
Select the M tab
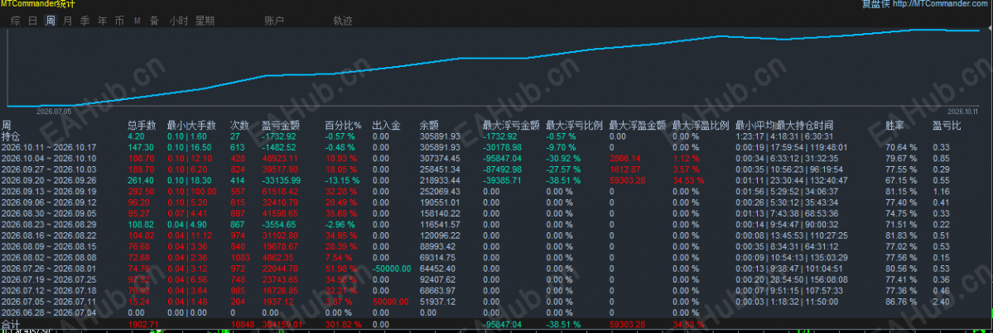click(137, 21)
